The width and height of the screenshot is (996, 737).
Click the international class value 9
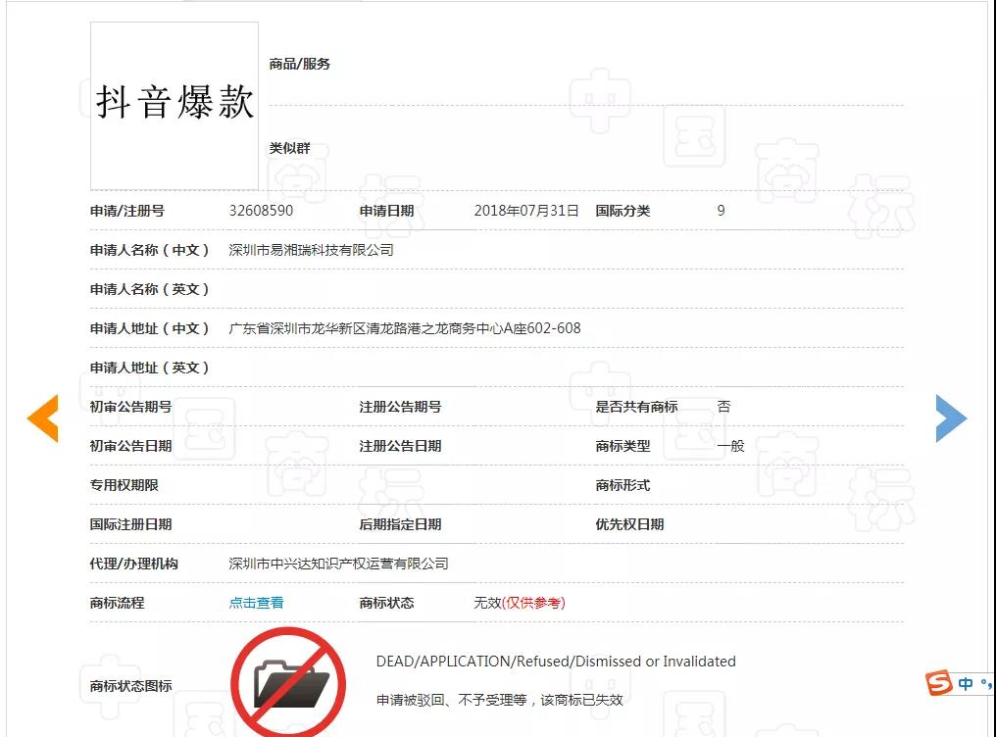pyautogui.click(x=721, y=211)
